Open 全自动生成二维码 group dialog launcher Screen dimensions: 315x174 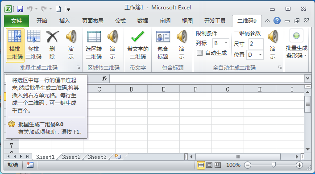pos(280,67)
